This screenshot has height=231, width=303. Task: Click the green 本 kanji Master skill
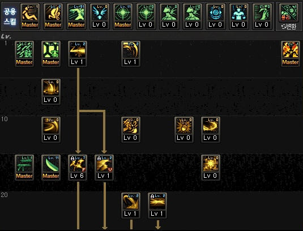51,54
